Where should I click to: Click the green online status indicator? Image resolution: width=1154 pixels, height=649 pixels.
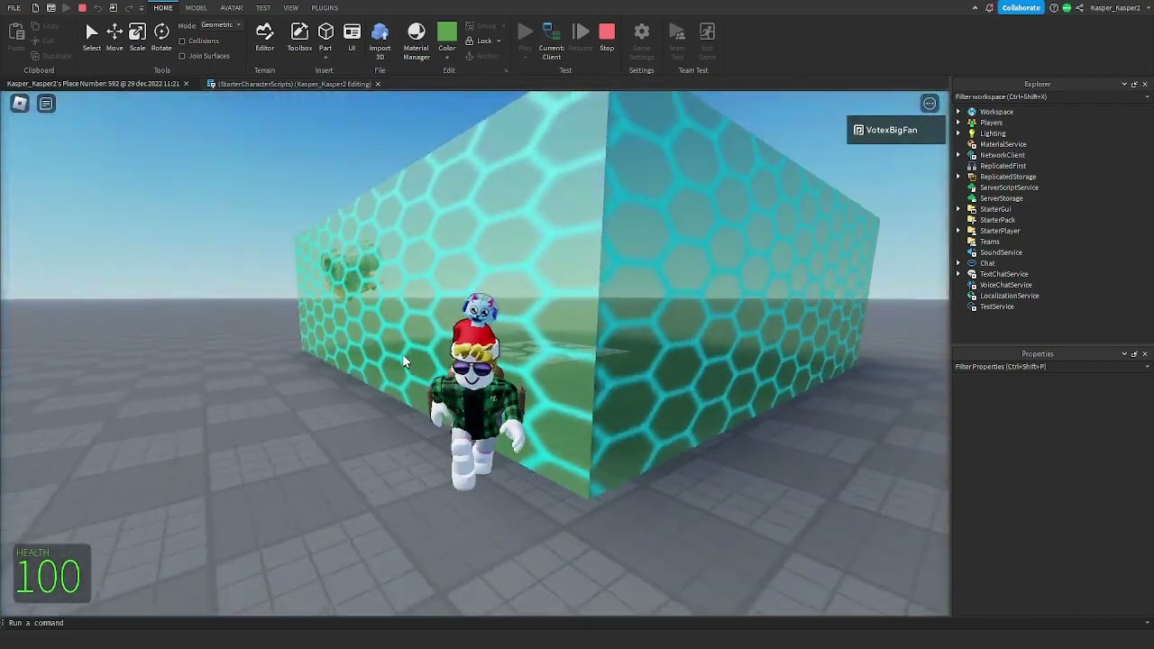(1067, 8)
